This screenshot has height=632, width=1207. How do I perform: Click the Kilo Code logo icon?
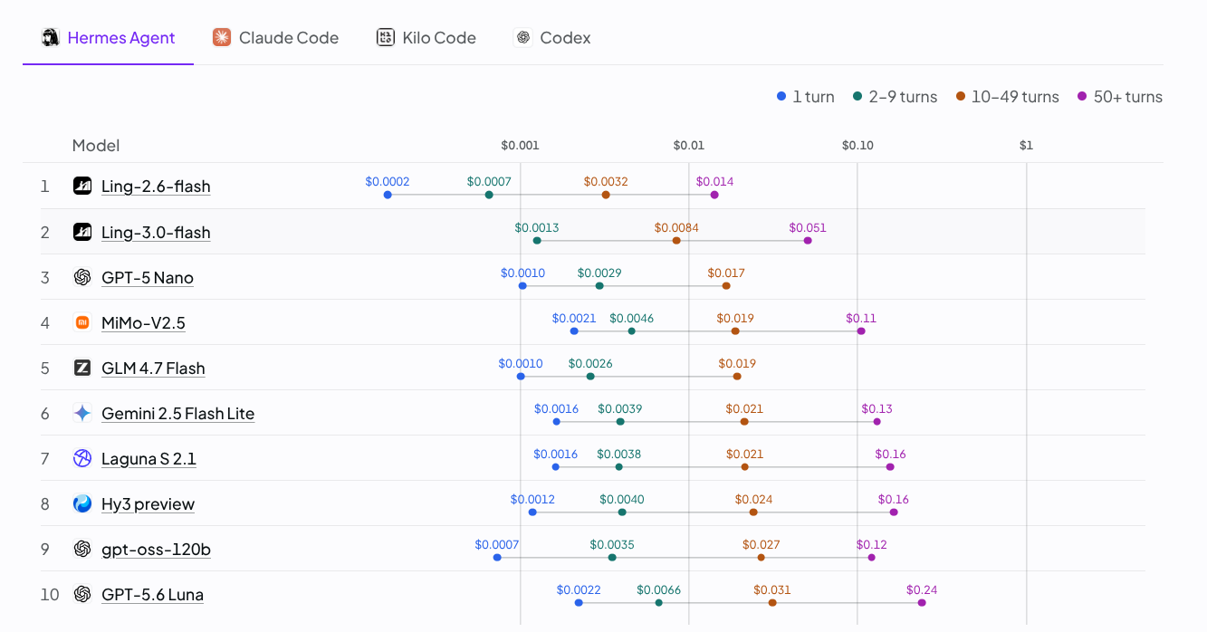tap(386, 38)
